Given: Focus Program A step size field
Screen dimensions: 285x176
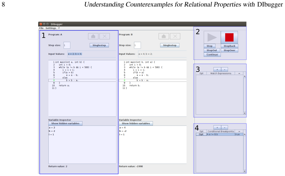Looking at the screenshot, I should coord(67,45).
